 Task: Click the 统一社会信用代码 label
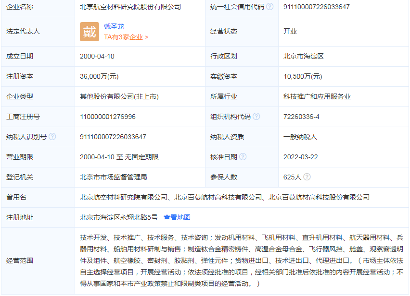[x=237, y=7]
